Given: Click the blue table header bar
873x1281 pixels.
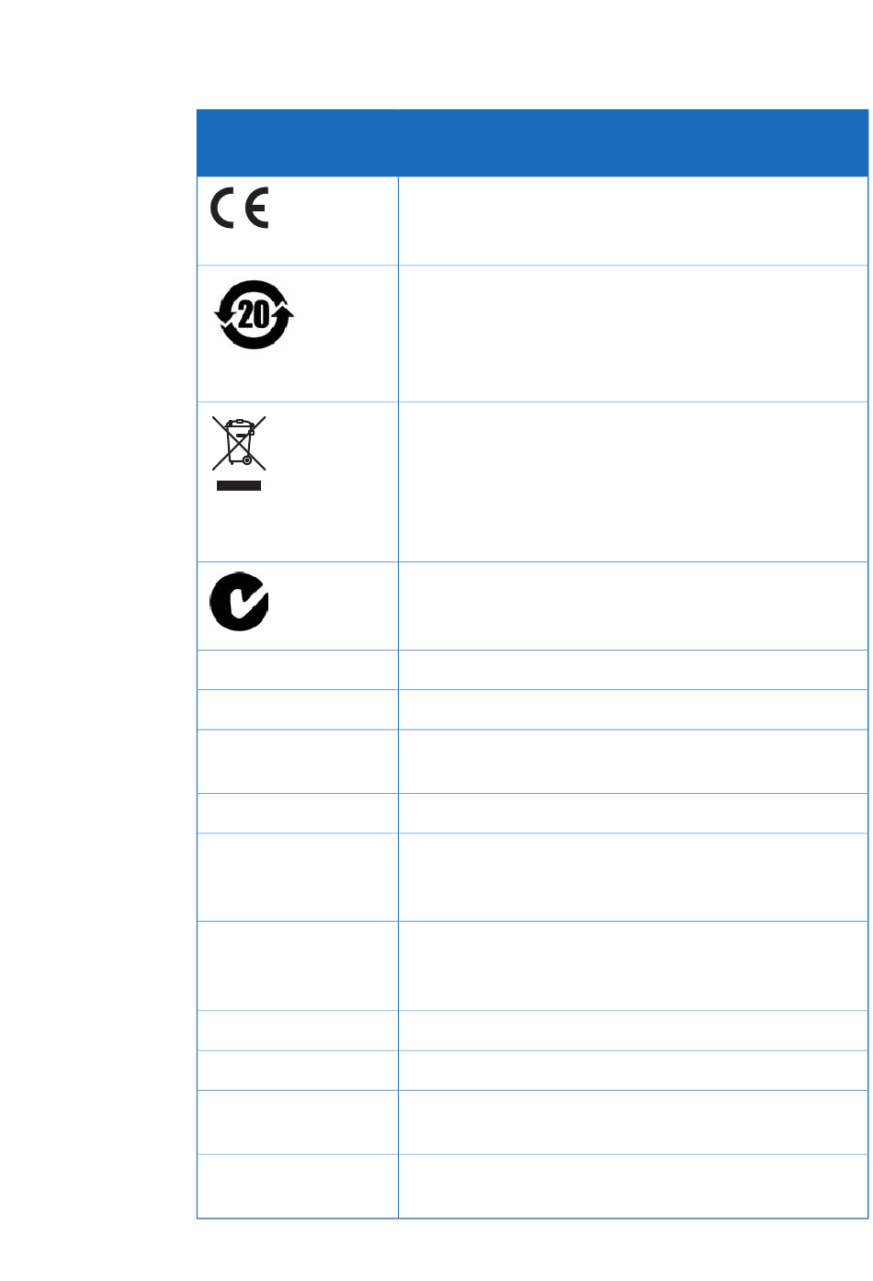Looking at the screenshot, I should [x=532, y=142].
